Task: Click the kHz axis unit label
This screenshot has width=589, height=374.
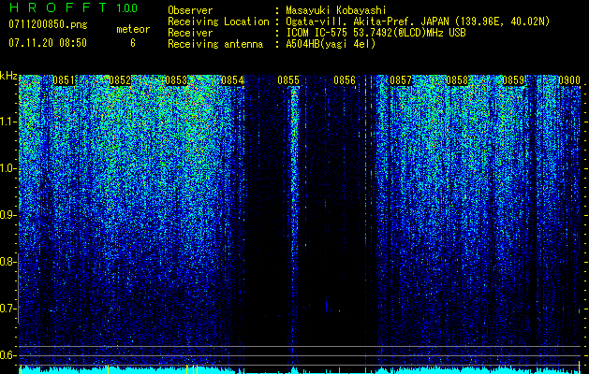Action: click(x=8, y=76)
